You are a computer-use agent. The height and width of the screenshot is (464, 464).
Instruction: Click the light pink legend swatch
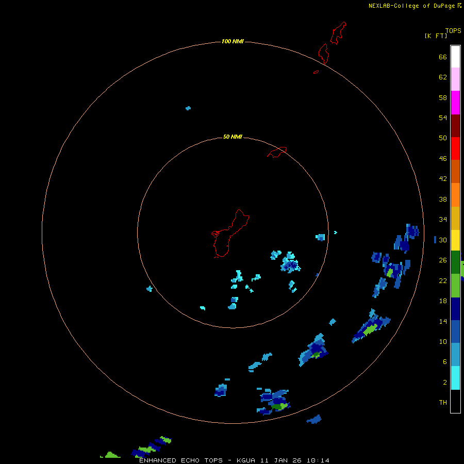[x=455, y=79]
